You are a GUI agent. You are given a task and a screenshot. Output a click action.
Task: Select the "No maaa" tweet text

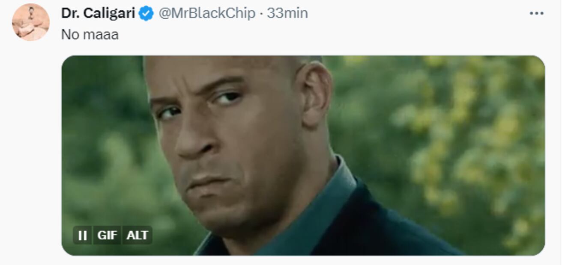90,35
